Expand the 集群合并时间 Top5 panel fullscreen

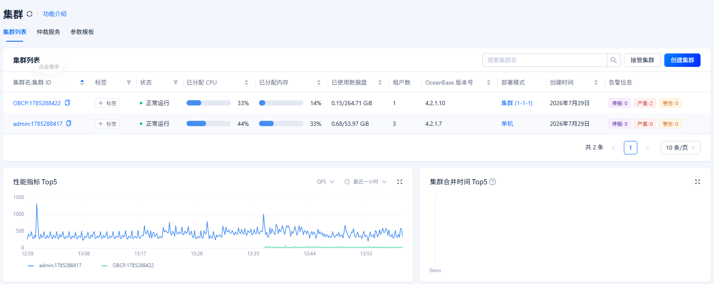tap(698, 182)
